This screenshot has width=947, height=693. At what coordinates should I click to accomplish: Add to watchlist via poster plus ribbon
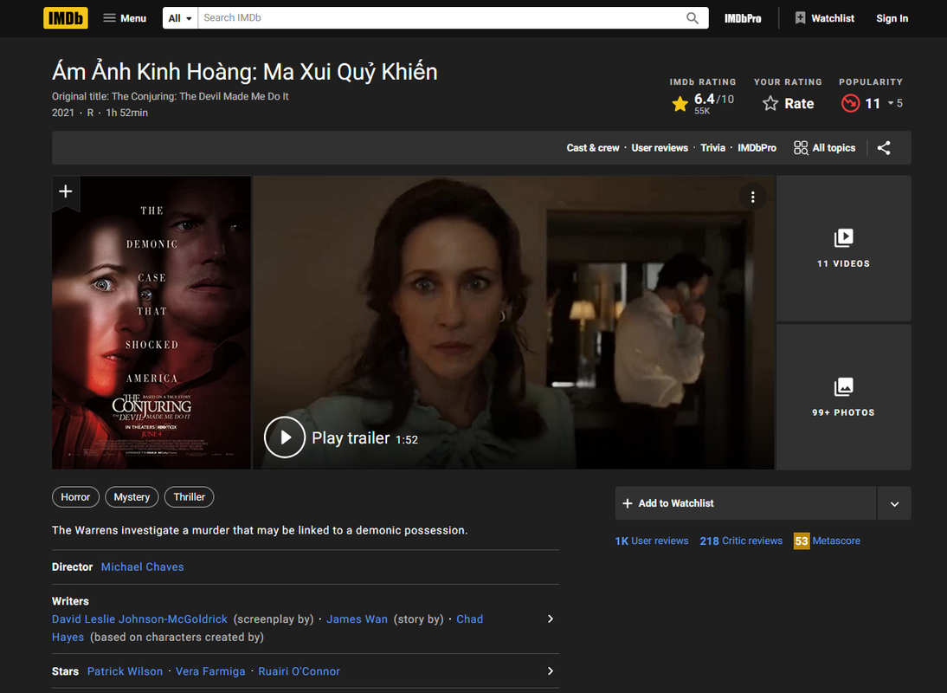tap(66, 192)
